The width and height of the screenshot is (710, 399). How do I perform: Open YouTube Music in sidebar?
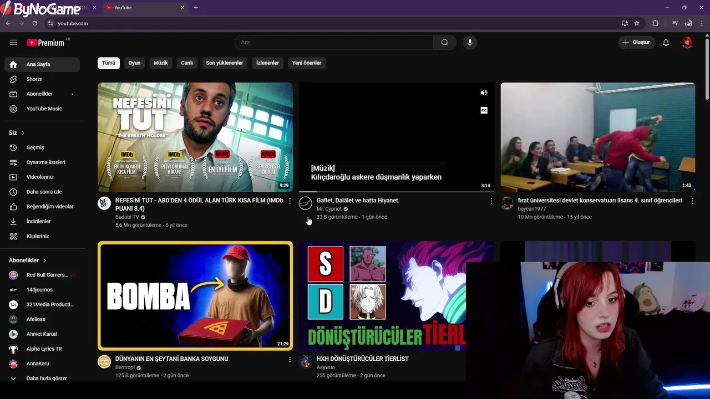coord(42,109)
